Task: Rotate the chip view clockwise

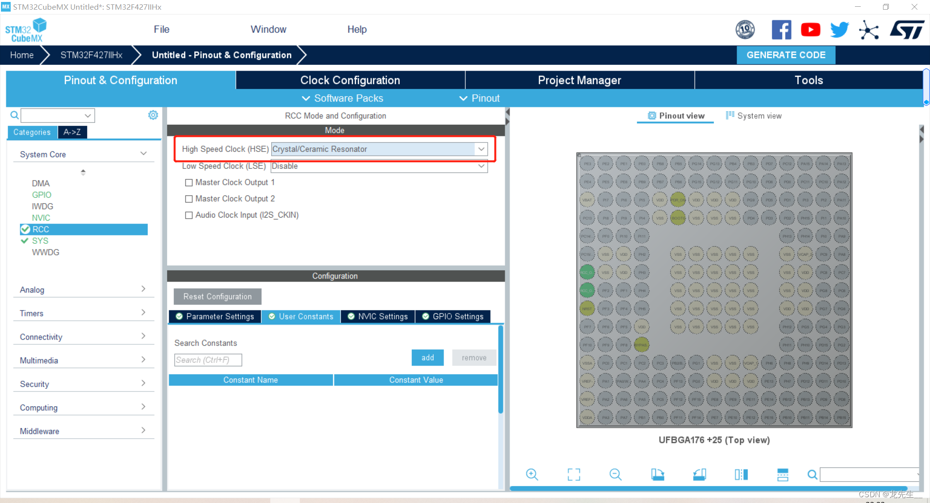Action: pos(657,474)
